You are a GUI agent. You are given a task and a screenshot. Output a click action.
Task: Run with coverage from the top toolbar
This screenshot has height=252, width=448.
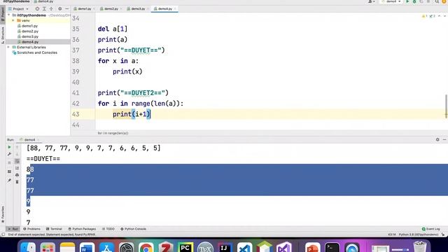[x=421, y=1]
